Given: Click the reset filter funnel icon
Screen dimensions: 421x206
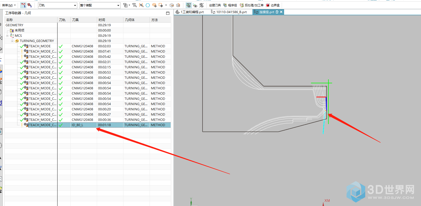Looking at the screenshot, I should [x=135, y=5].
